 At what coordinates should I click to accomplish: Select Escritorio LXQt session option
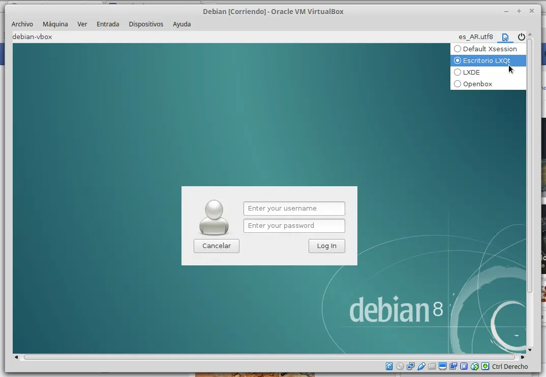pos(488,60)
